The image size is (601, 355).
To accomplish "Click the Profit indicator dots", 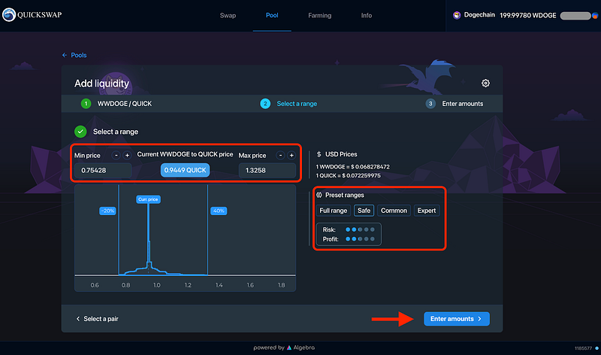I will (x=360, y=238).
